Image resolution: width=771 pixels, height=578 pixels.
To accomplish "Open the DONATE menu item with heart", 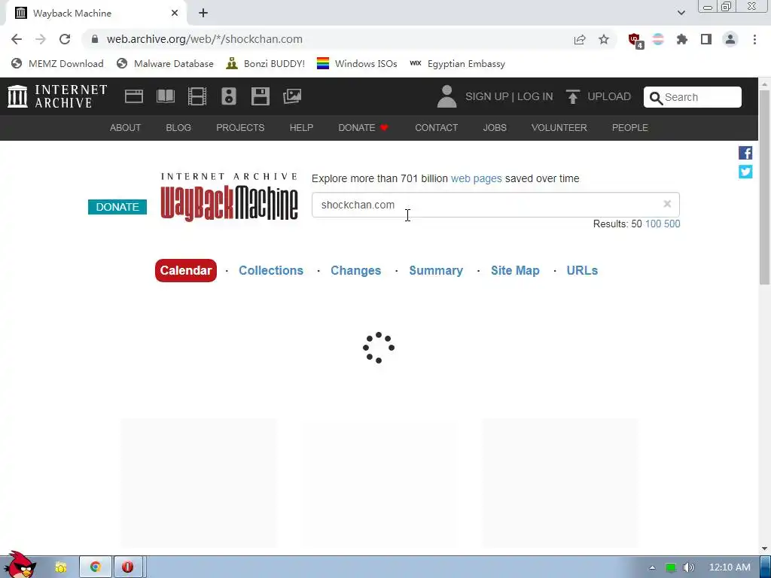I will pos(364,128).
